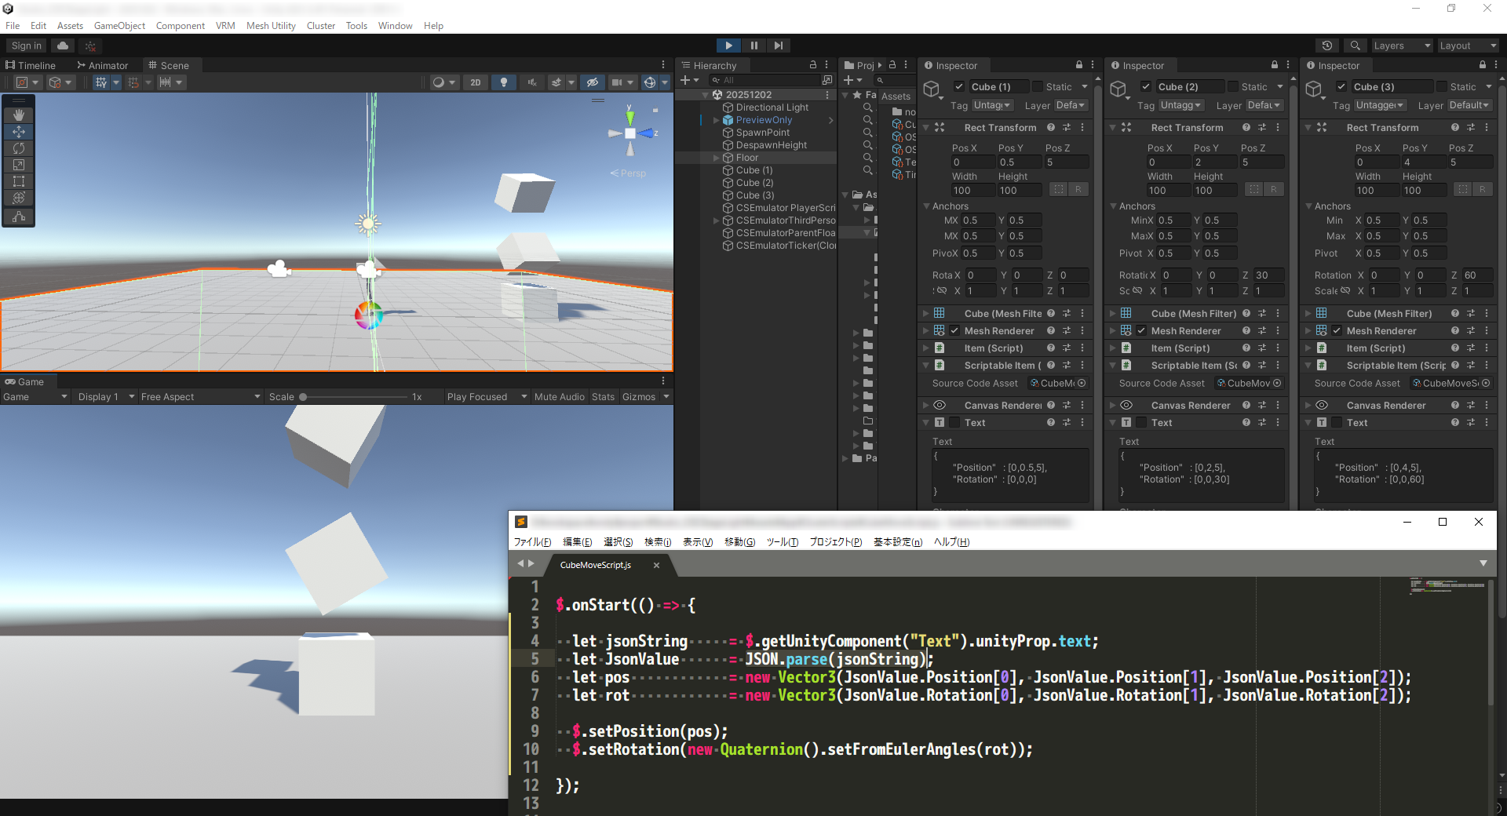1507x816 pixels.
Task: Pause the play mode
Action: [x=753, y=46]
